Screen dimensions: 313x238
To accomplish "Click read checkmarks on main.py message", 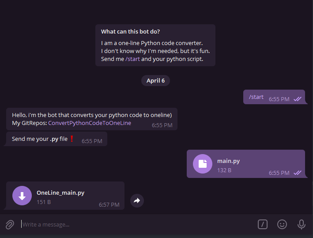I will click(x=298, y=173).
